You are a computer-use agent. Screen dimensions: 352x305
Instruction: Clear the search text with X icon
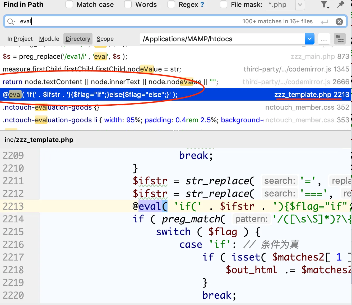pos(339,22)
